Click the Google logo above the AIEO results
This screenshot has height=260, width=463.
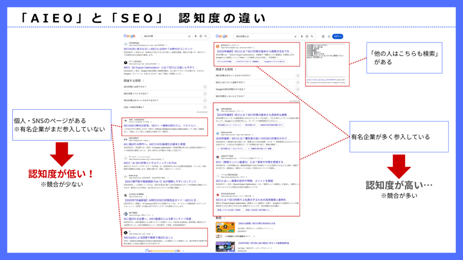point(130,36)
